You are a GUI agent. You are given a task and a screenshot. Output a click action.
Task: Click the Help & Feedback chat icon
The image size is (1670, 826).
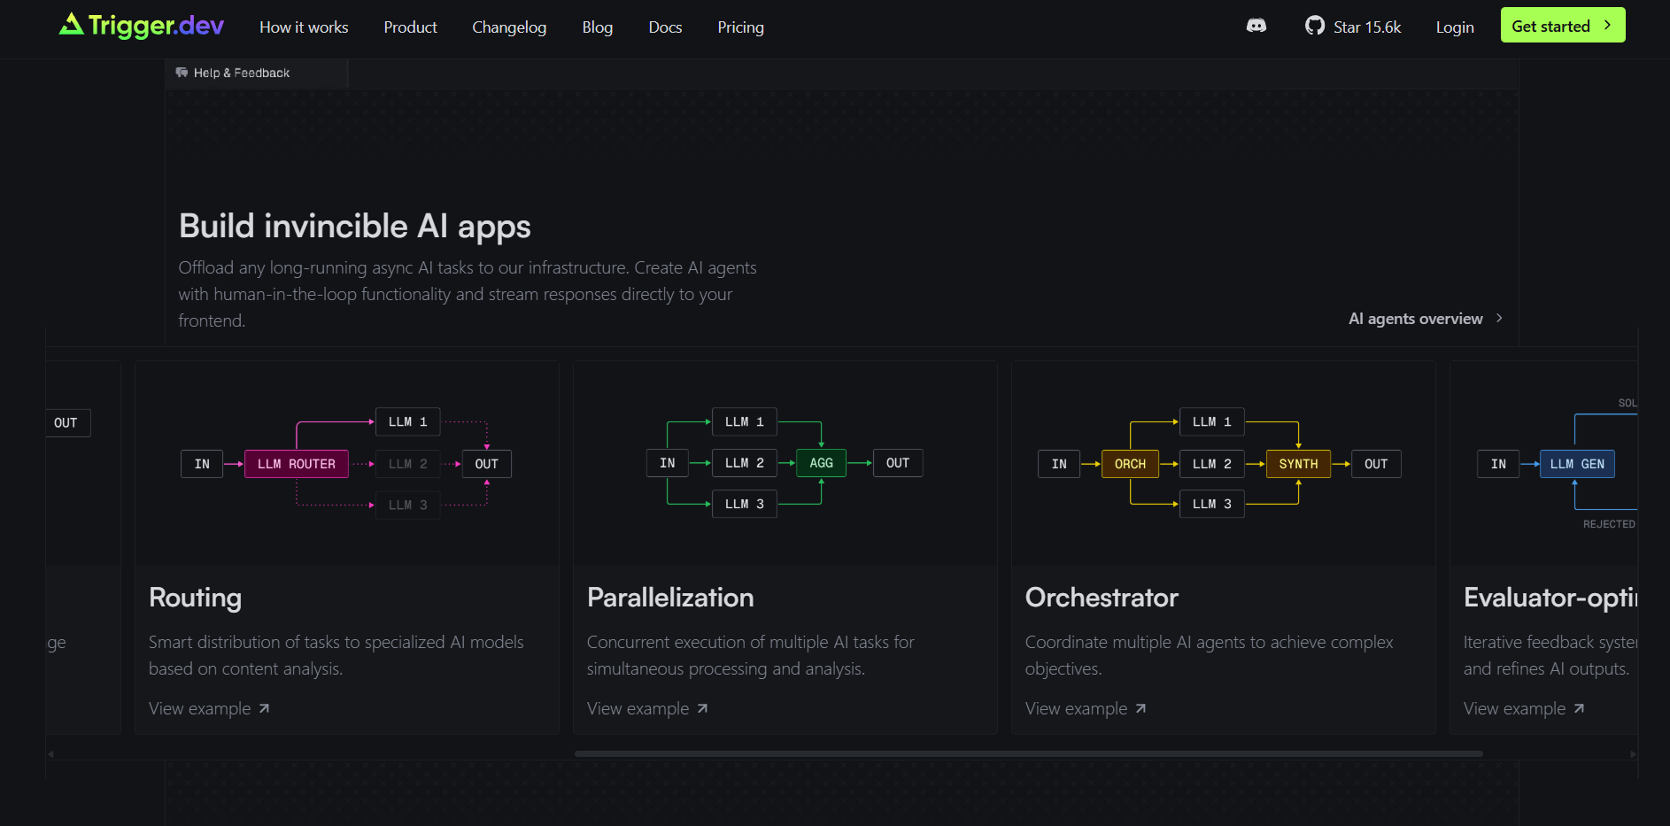point(182,73)
